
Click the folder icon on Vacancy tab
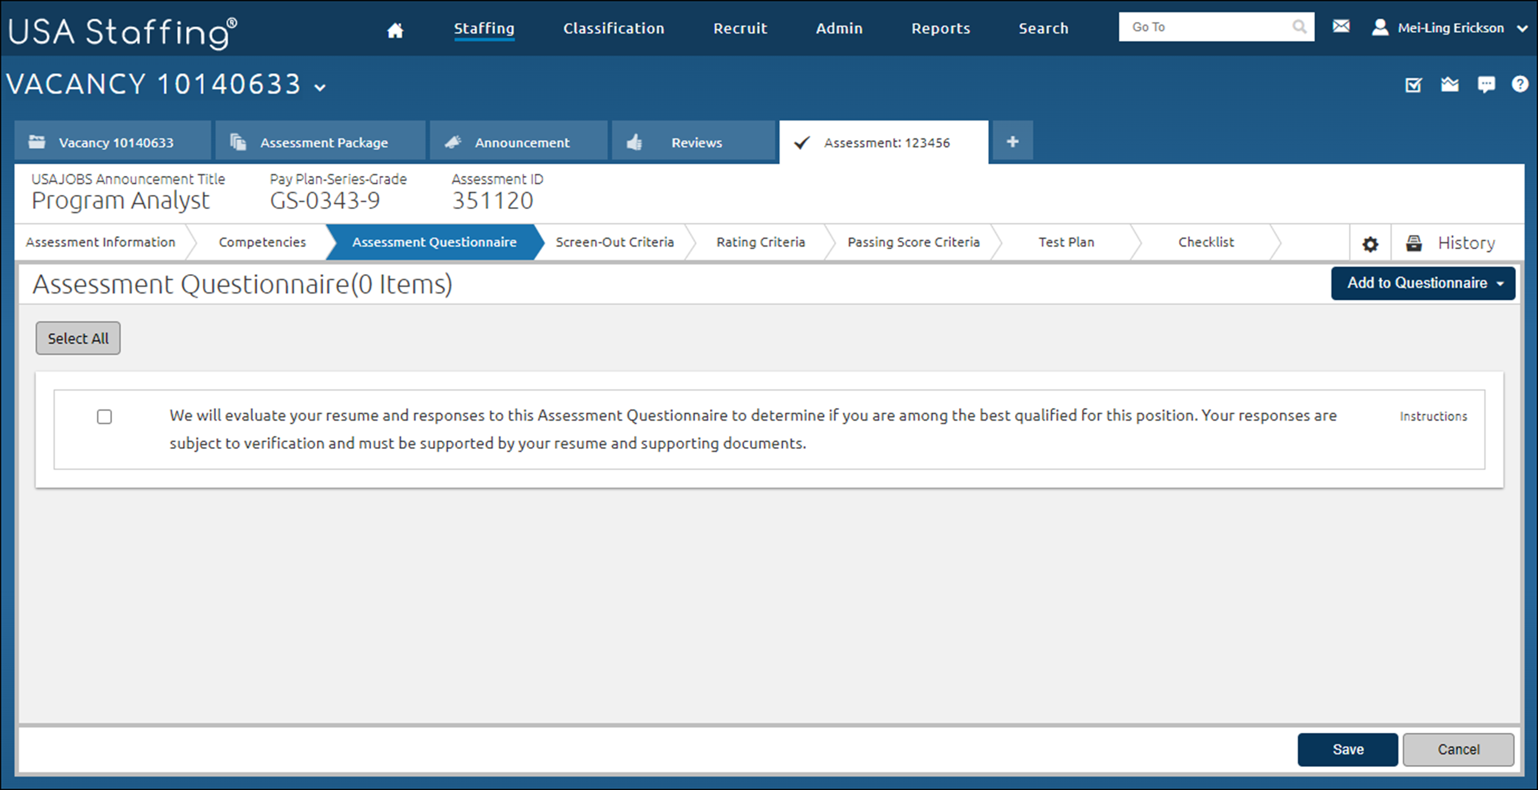(37, 142)
